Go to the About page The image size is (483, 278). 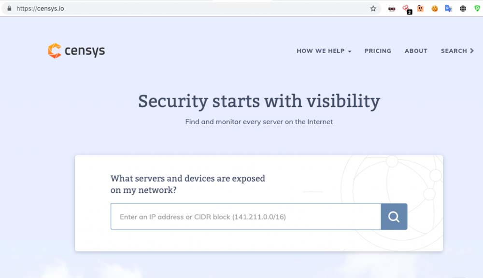pyautogui.click(x=416, y=51)
